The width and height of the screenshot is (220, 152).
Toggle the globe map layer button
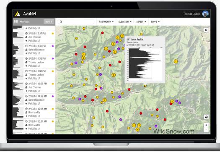point(206,117)
